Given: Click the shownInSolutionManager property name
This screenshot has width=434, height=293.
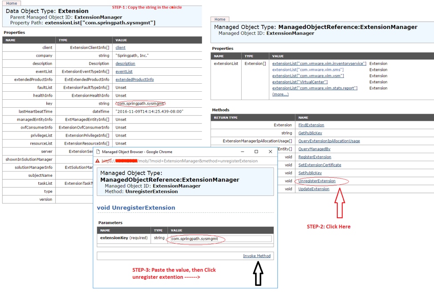Looking at the screenshot, I should (29, 159).
